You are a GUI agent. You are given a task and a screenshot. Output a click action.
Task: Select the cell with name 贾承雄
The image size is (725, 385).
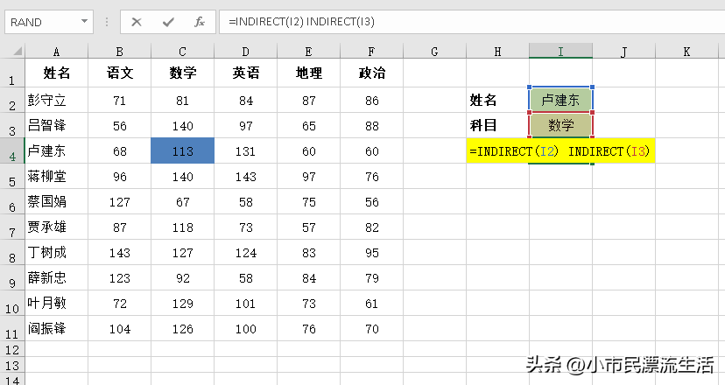tap(56, 227)
